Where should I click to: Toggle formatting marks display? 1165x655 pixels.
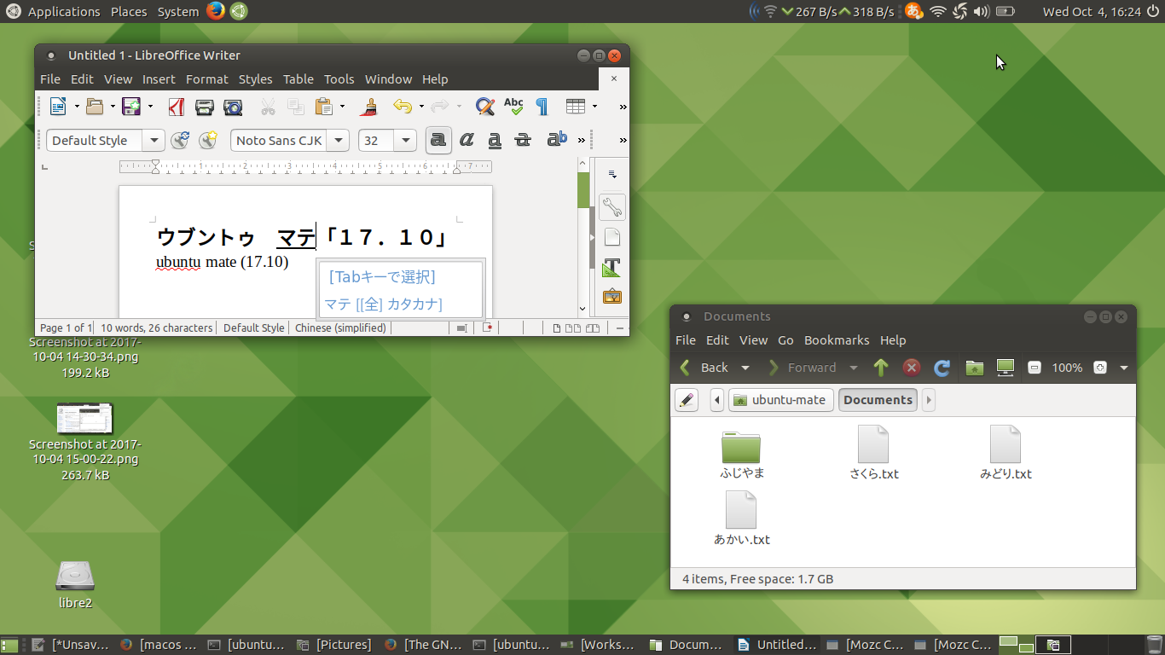pyautogui.click(x=542, y=107)
